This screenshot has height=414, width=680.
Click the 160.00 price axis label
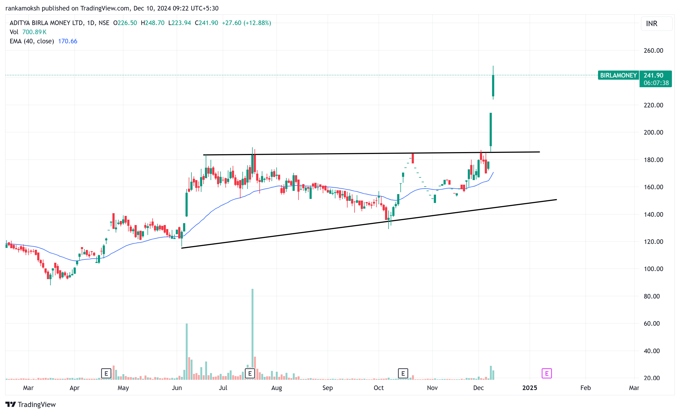(x=654, y=187)
